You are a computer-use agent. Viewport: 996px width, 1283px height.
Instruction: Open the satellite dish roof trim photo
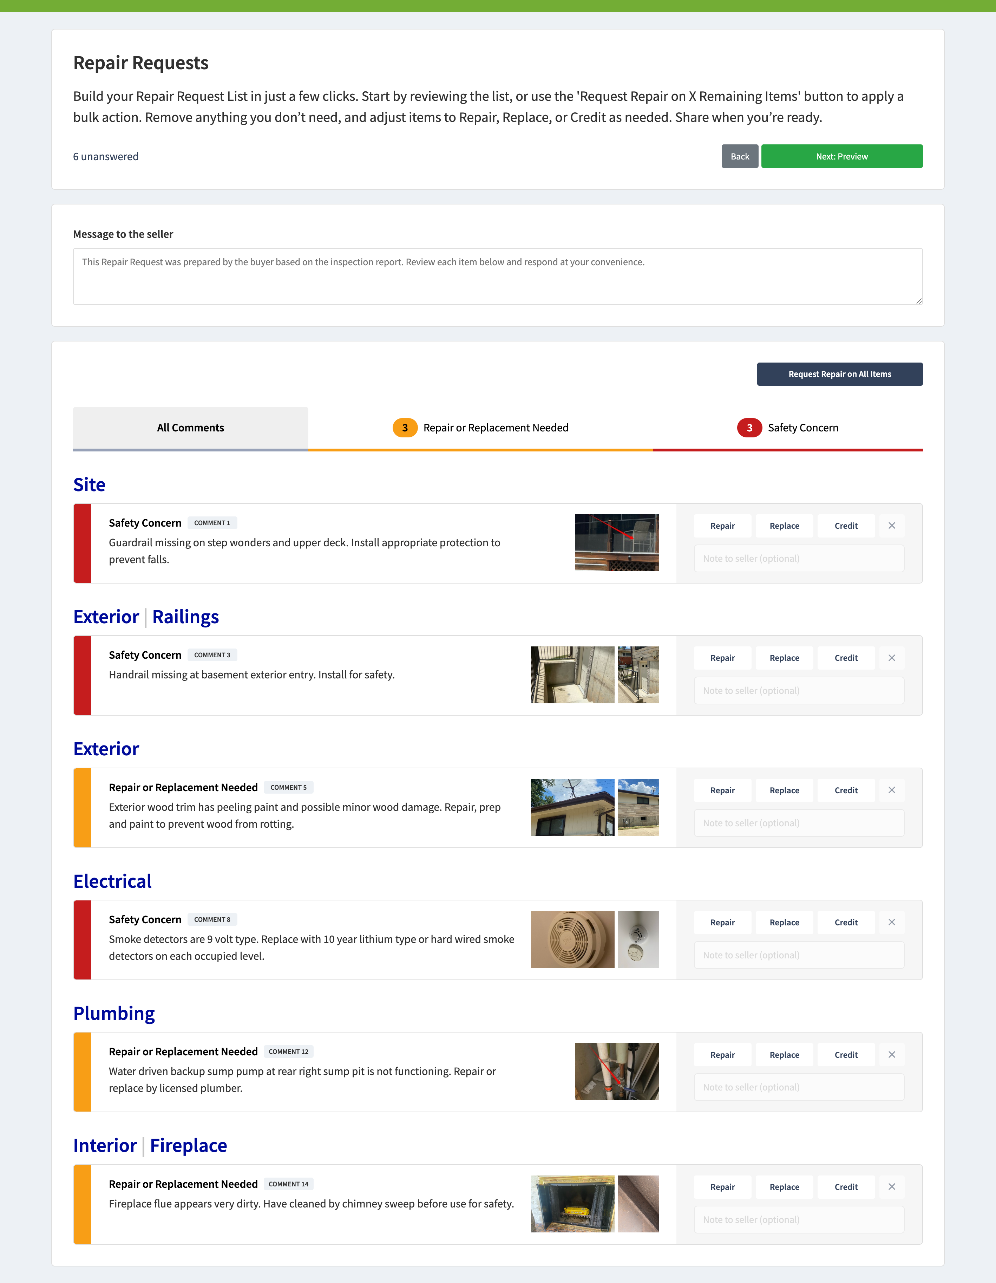[x=572, y=807]
